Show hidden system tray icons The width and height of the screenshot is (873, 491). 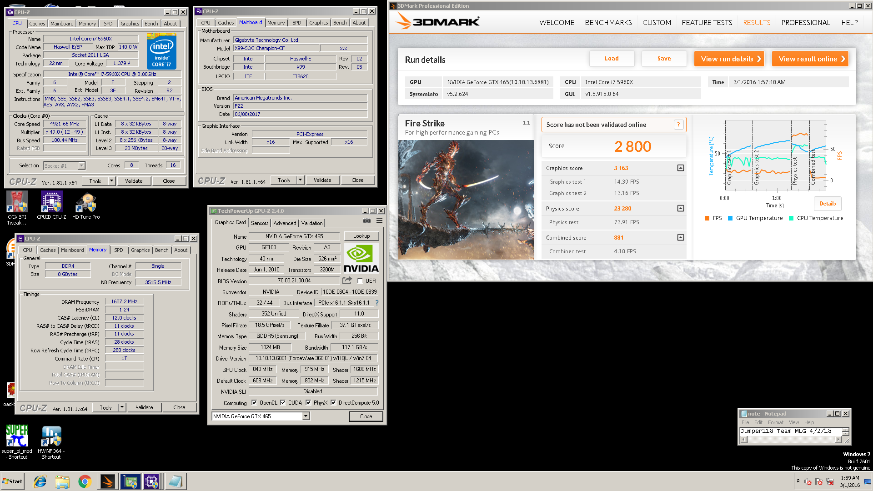pyautogui.click(x=798, y=481)
